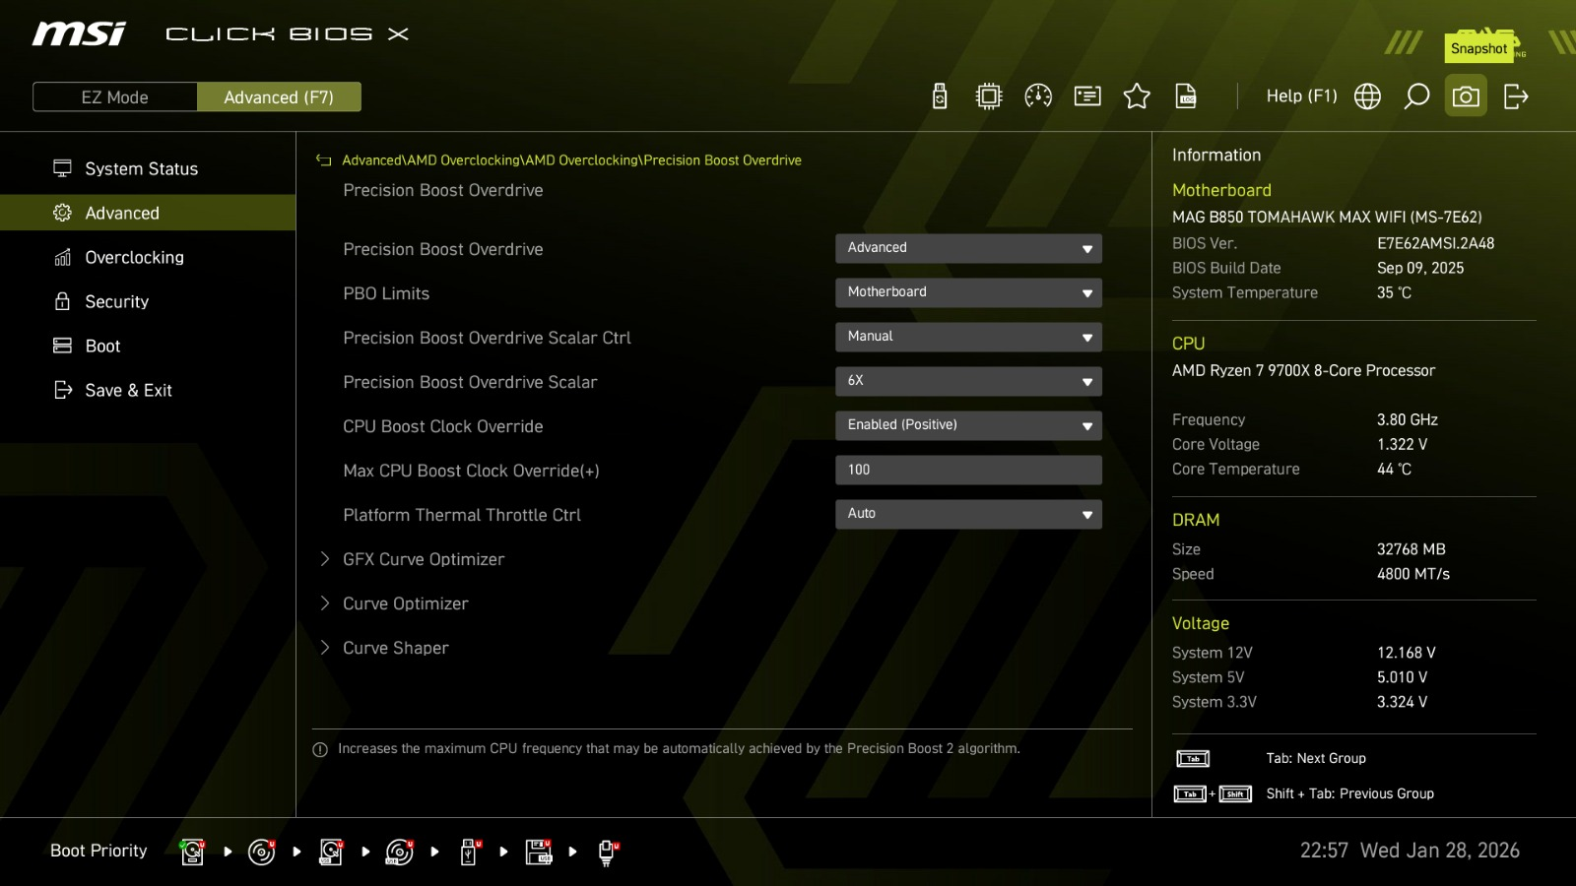Click the DRAM size value '32768 MB'
Image resolution: width=1576 pixels, height=886 pixels.
[x=1412, y=549]
